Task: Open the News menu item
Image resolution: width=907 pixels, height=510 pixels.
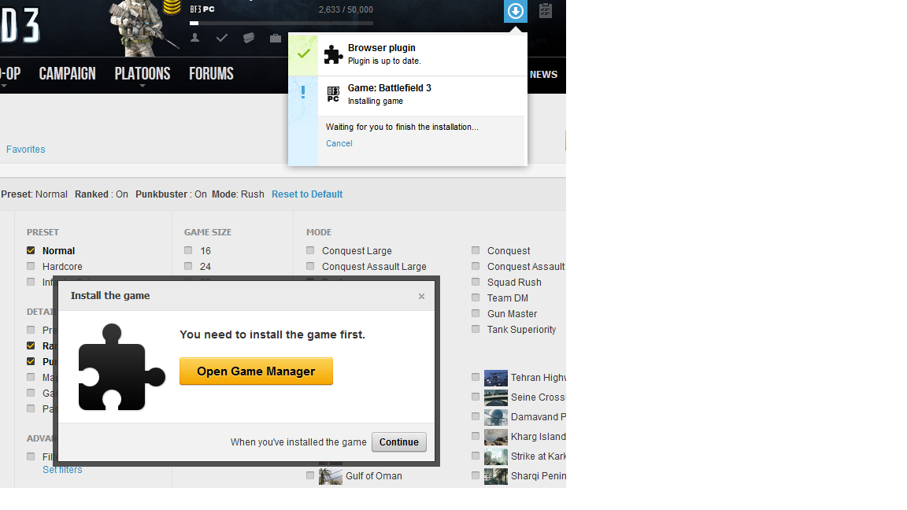Action: tap(544, 75)
